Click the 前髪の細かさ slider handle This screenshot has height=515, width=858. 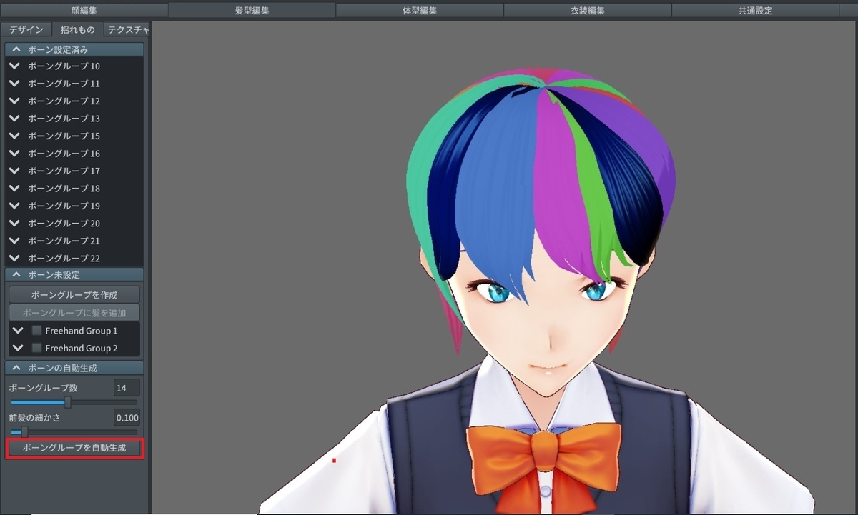(x=24, y=431)
